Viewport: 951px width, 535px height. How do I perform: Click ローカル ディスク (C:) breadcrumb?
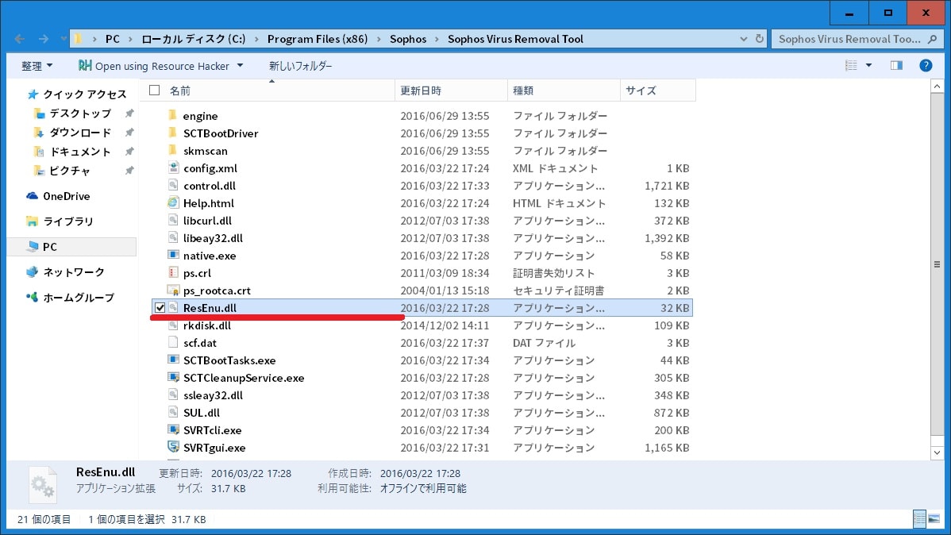[194, 39]
